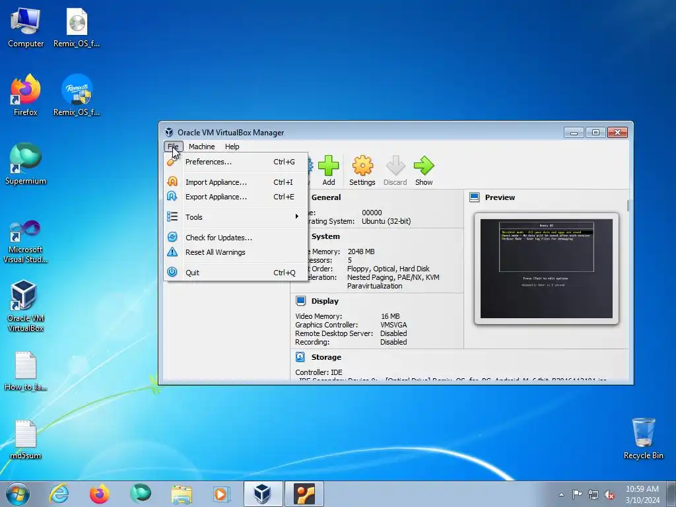The width and height of the screenshot is (676, 507).
Task: Open Action Center flag icon
Action: tap(577, 494)
